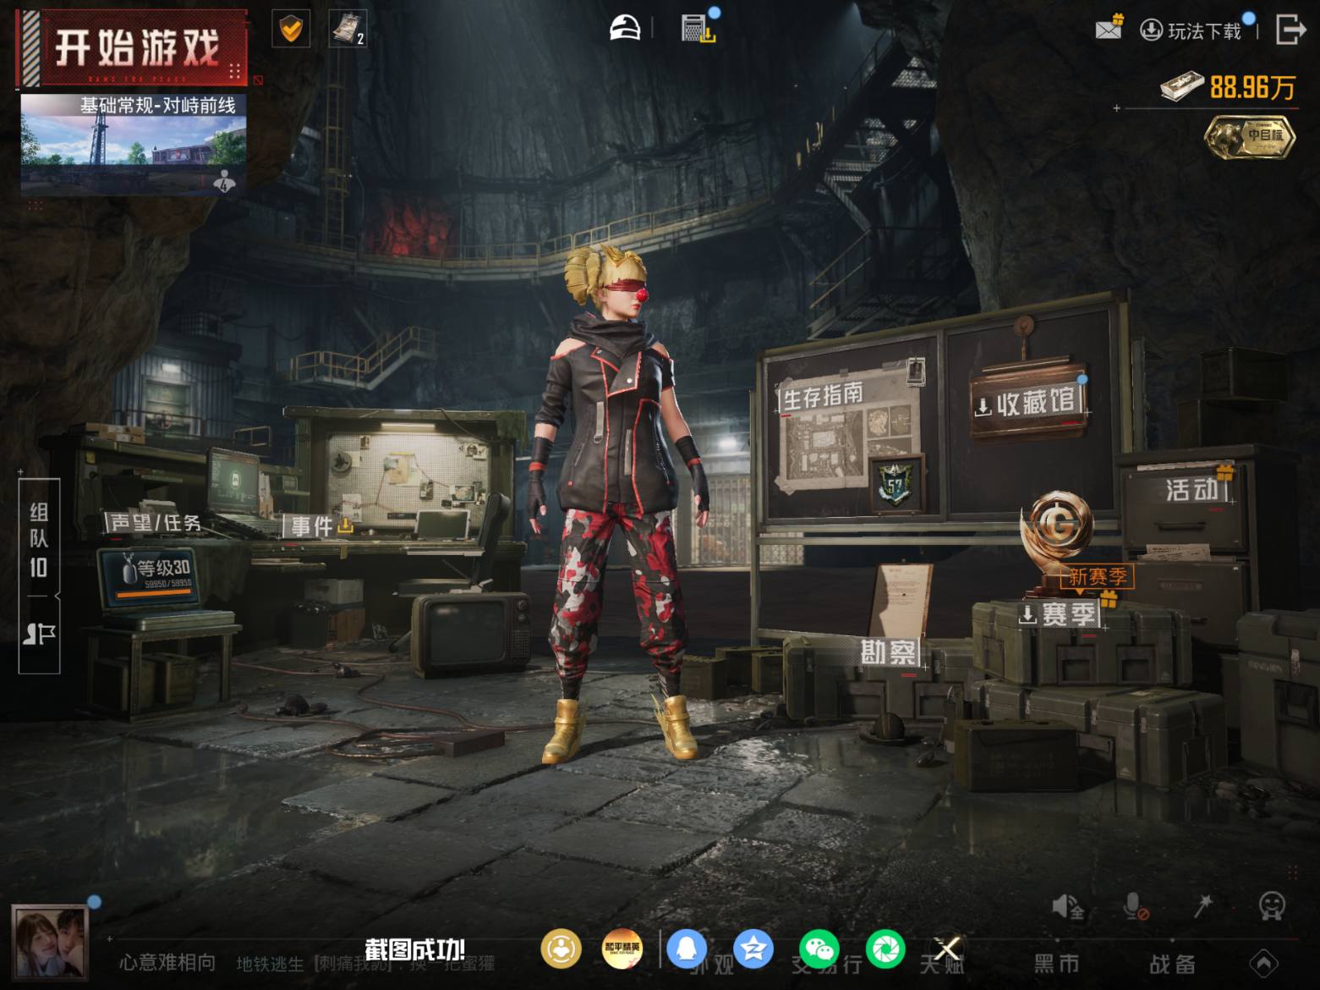
Task: Click the team flag icon below 组队
Action: 39,635
